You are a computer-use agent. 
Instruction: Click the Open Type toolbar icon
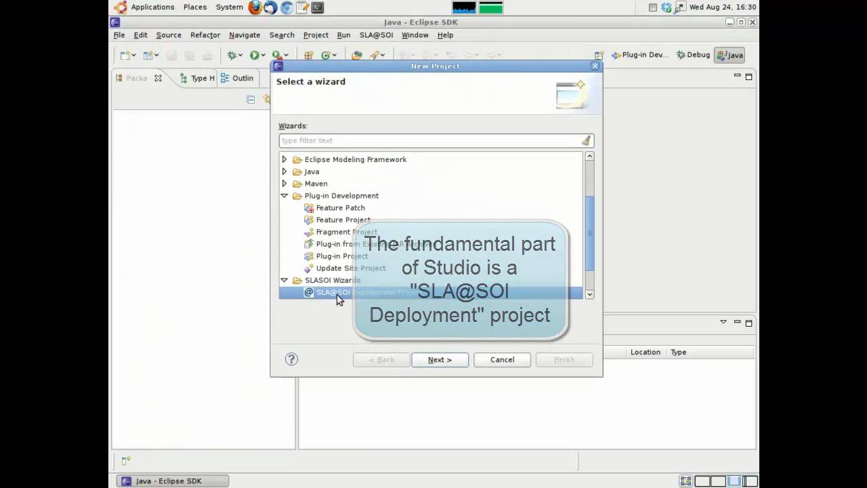point(357,55)
